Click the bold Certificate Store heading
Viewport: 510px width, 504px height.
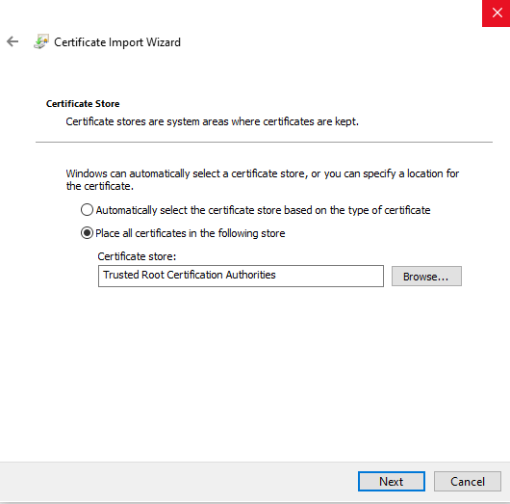[83, 104]
